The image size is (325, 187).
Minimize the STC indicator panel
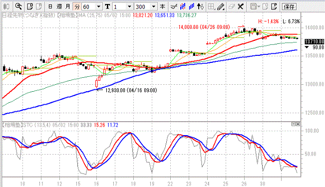click(294, 124)
